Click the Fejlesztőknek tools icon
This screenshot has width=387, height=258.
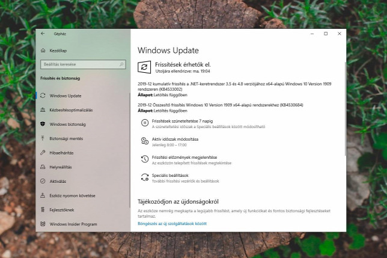(43, 210)
